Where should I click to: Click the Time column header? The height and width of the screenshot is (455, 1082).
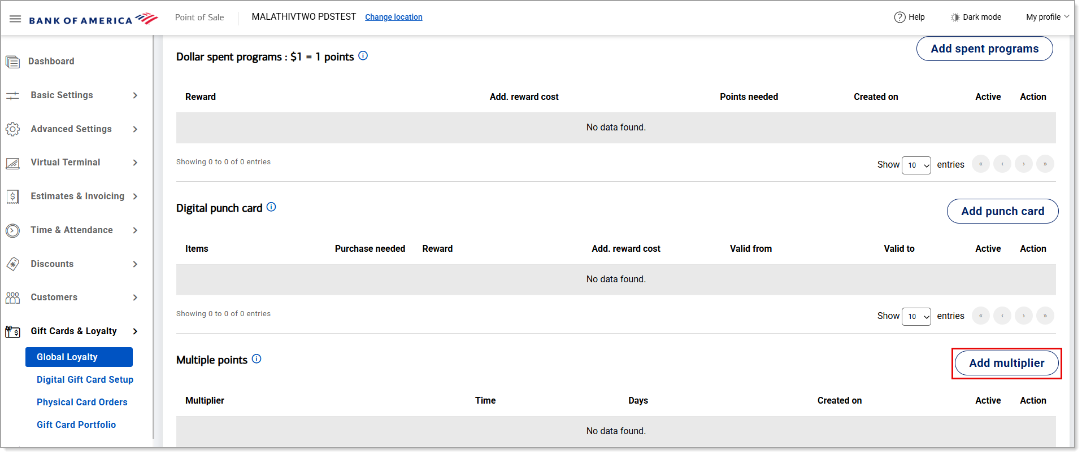click(485, 400)
